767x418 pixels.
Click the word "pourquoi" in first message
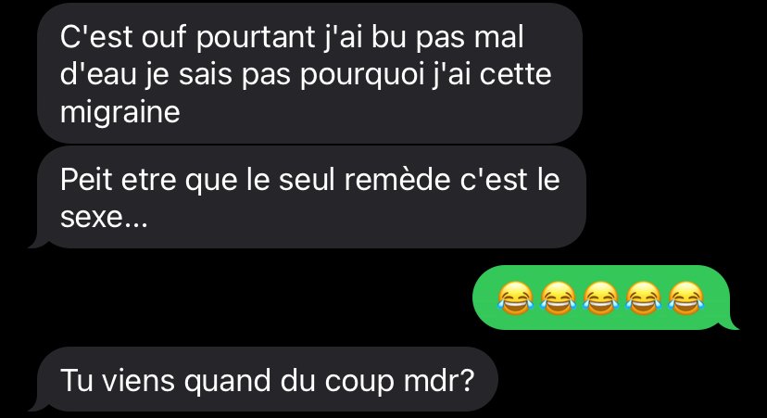pyautogui.click(x=361, y=77)
